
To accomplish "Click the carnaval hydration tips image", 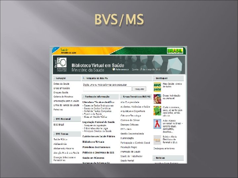I will click(x=157, y=99).
